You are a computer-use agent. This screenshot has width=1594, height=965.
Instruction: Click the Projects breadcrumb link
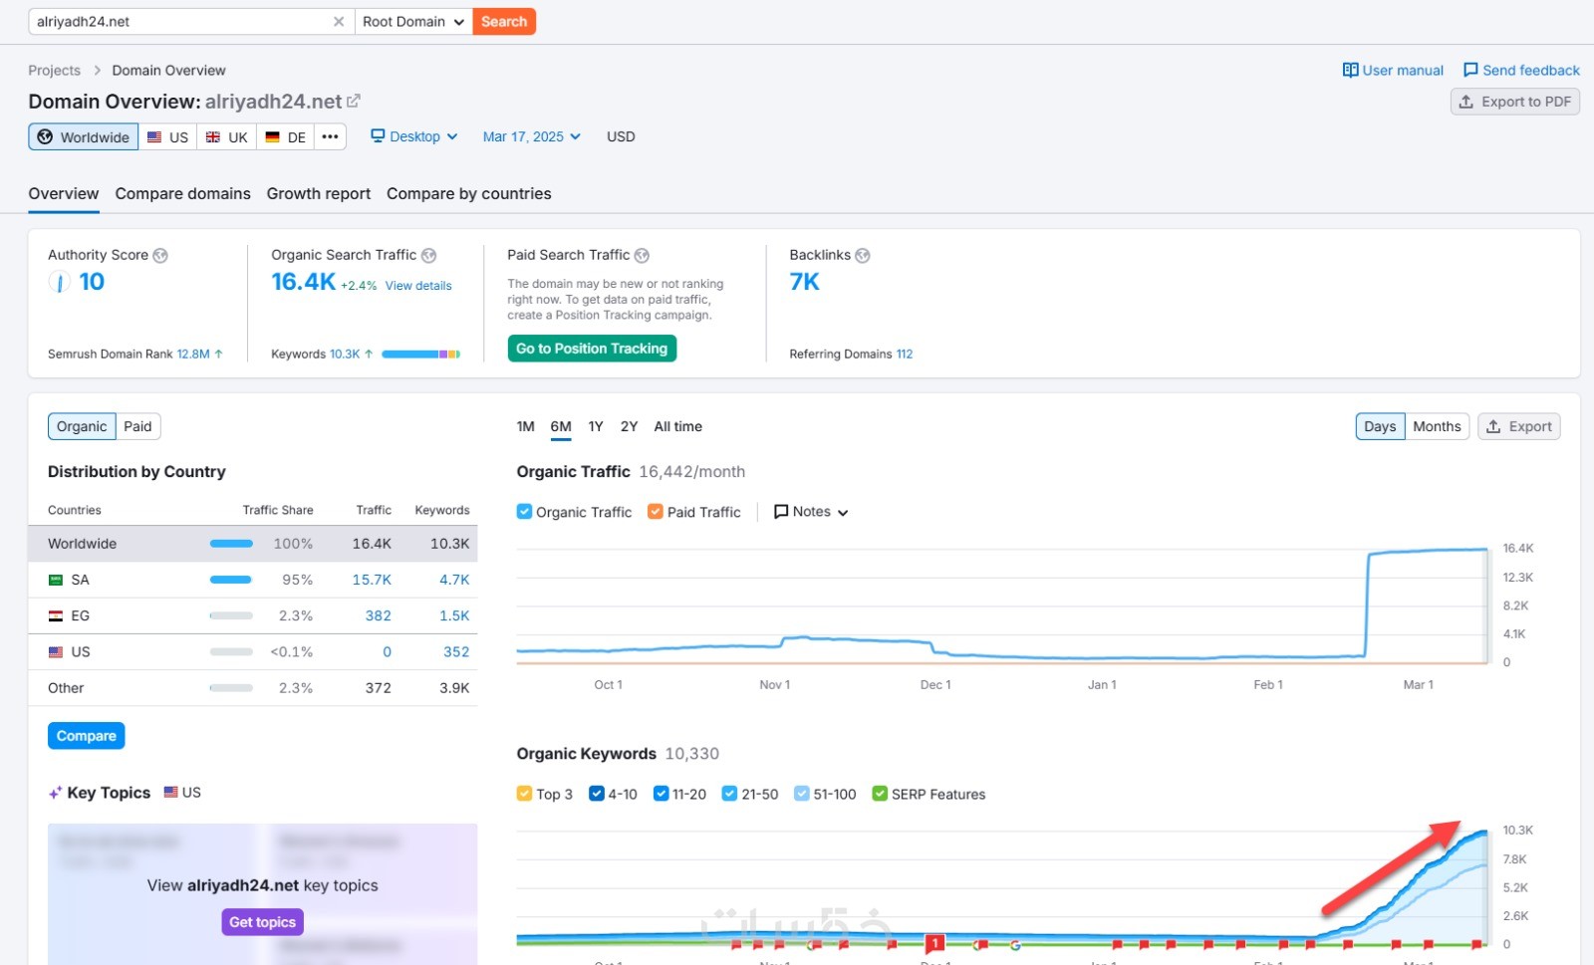54,70
